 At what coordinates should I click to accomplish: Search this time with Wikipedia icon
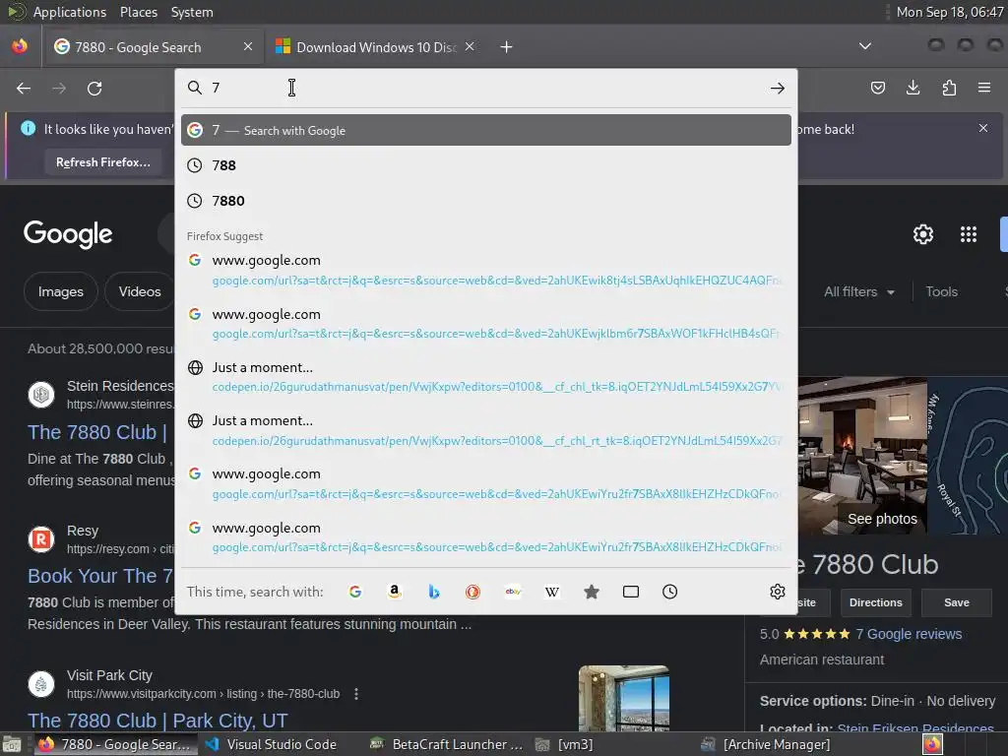pos(552,592)
